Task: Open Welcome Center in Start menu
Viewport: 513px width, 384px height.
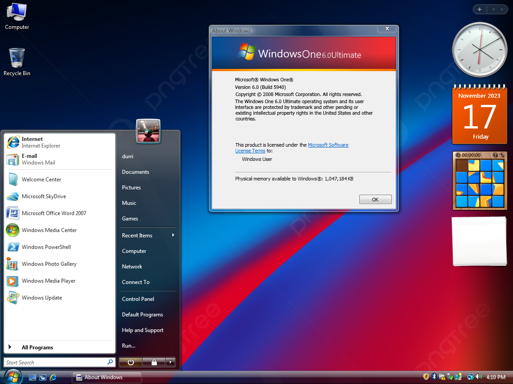Action: [60, 179]
